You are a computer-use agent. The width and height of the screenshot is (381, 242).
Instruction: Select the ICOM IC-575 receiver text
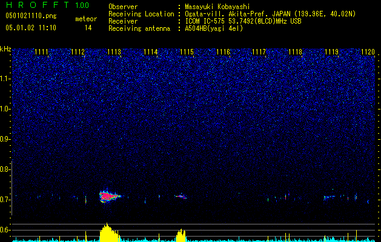tap(243, 21)
